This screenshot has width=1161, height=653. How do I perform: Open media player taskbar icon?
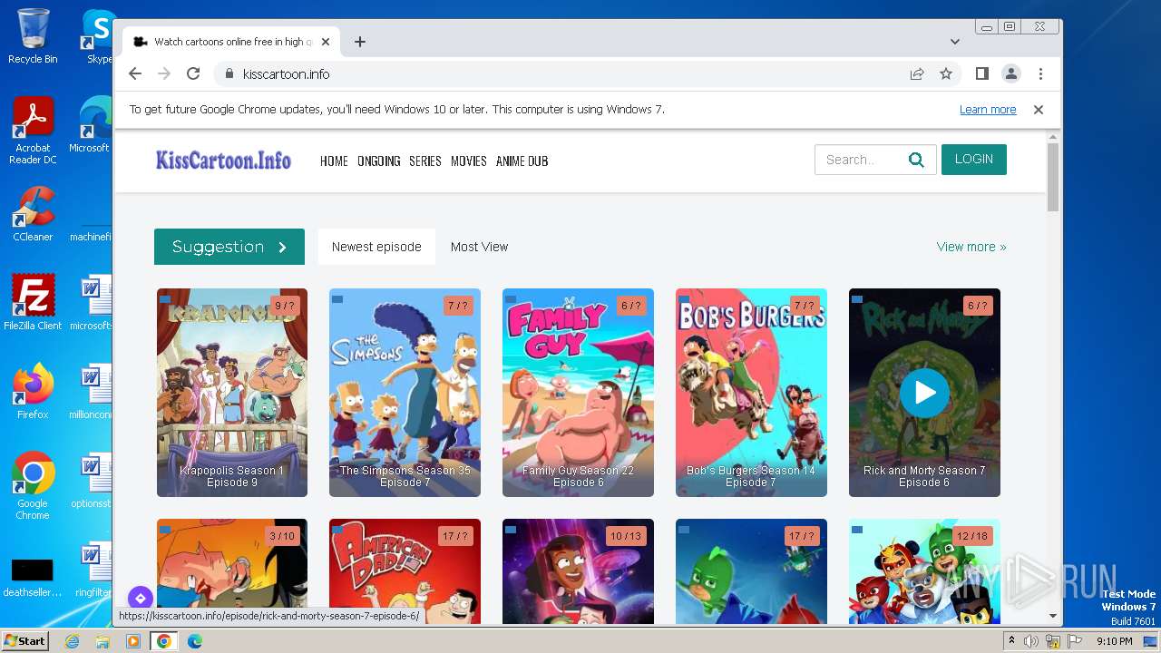point(133,641)
